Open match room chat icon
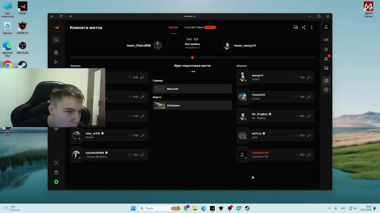Viewport: 380px width, 213px height. coord(296,27)
